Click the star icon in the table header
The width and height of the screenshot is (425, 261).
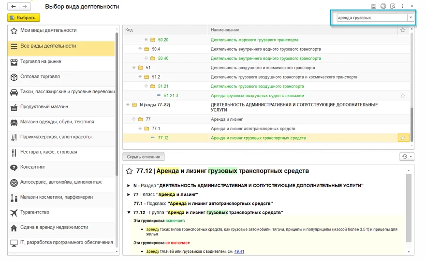[403, 30]
